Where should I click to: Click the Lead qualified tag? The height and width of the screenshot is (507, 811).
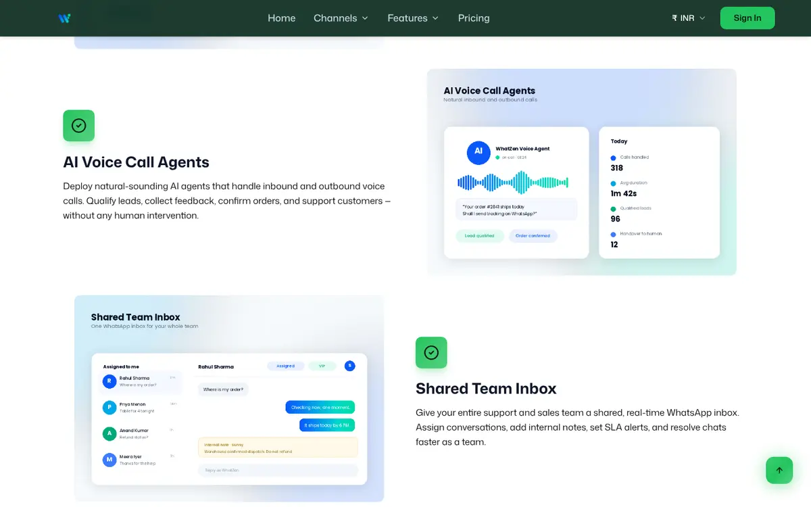pyautogui.click(x=480, y=236)
